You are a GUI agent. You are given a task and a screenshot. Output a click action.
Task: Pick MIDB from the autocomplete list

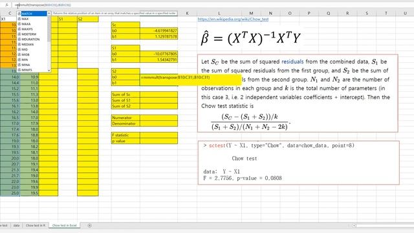coord(25,54)
